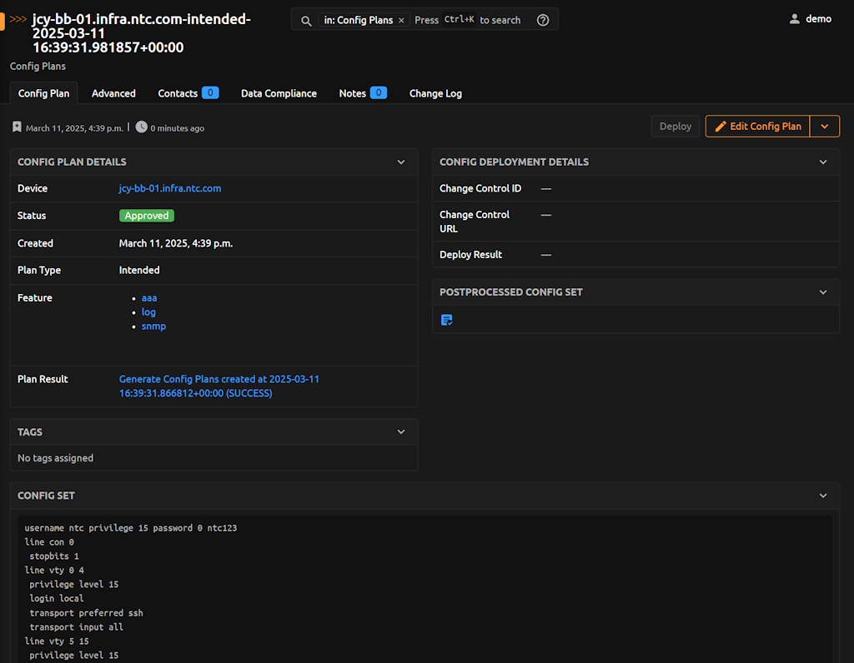854x663 pixels.
Task: Collapse the Tags panel
Action: tap(401, 431)
